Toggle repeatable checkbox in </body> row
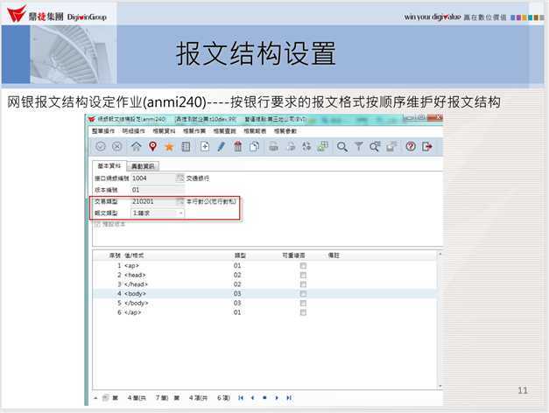 click(303, 303)
